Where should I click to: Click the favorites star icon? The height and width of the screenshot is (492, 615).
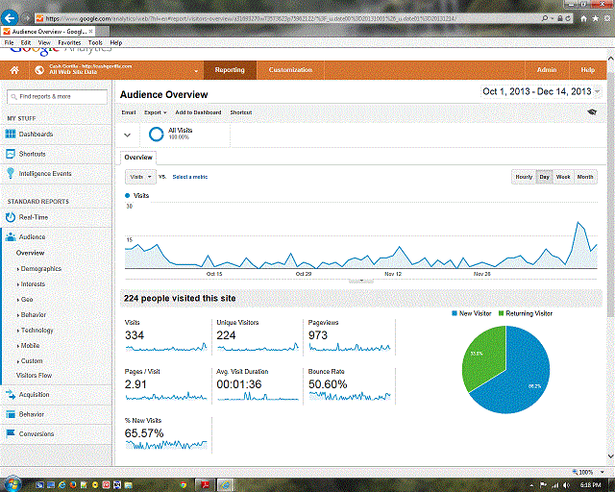tap(596, 18)
